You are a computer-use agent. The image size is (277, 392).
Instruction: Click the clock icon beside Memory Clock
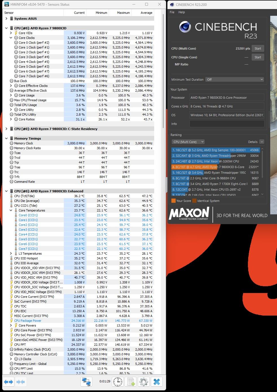point(11,143)
